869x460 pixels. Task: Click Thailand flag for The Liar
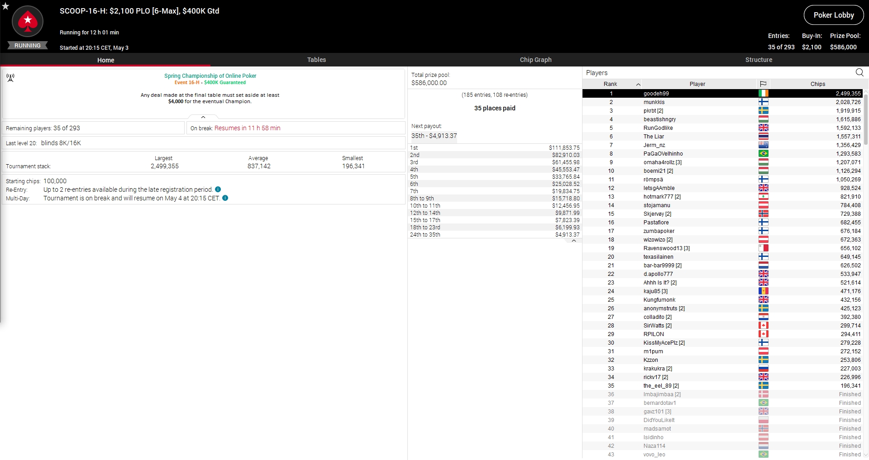764,137
